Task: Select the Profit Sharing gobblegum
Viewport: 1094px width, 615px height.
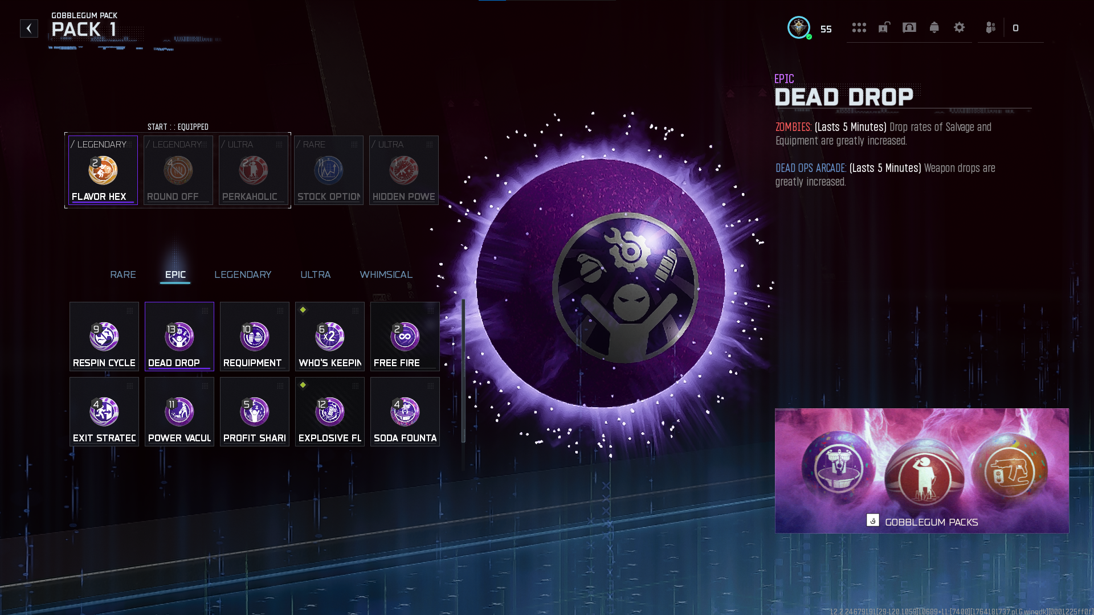Action: pos(254,412)
